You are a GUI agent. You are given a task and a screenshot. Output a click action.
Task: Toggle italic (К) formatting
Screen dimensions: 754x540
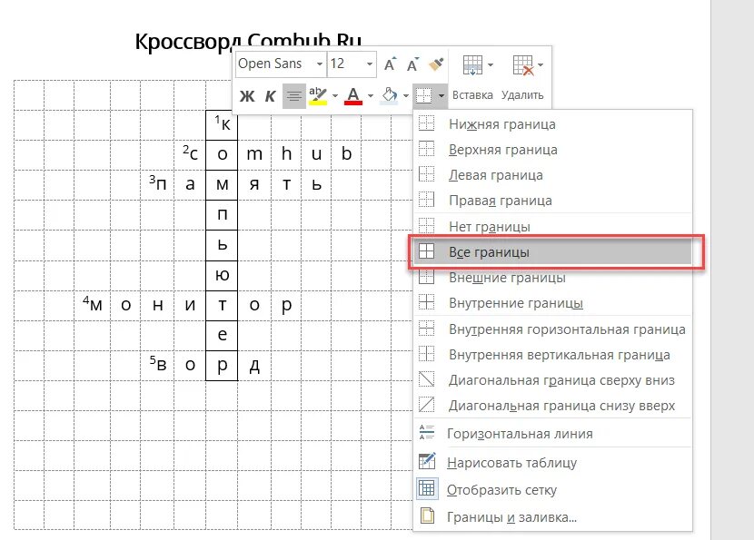(270, 96)
